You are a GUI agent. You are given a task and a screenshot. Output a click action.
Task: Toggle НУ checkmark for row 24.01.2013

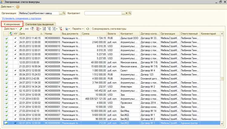[x=16, y=43]
